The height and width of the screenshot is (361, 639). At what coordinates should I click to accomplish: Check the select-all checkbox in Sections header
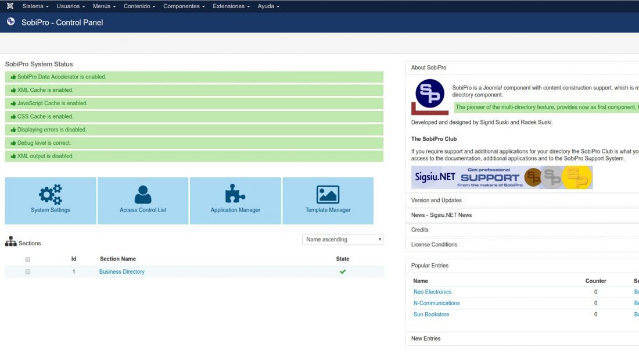coord(28,259)
